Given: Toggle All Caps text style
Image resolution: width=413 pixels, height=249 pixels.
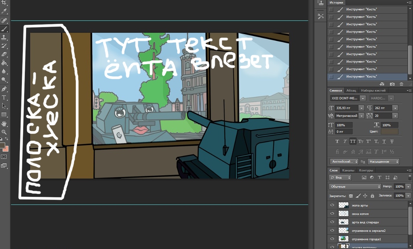Looking at the screenshot, I should point(353,141).
